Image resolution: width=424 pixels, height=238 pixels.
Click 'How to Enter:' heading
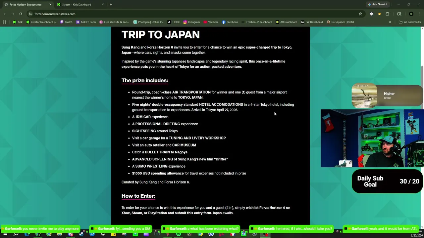(138, 196)
